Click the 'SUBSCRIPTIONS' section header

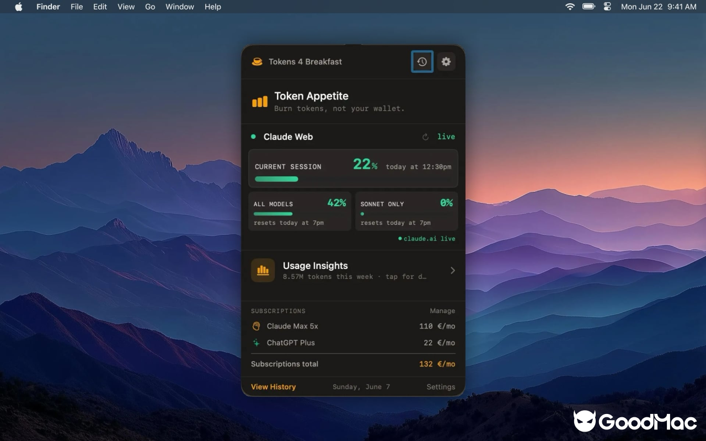click(278, 311)
